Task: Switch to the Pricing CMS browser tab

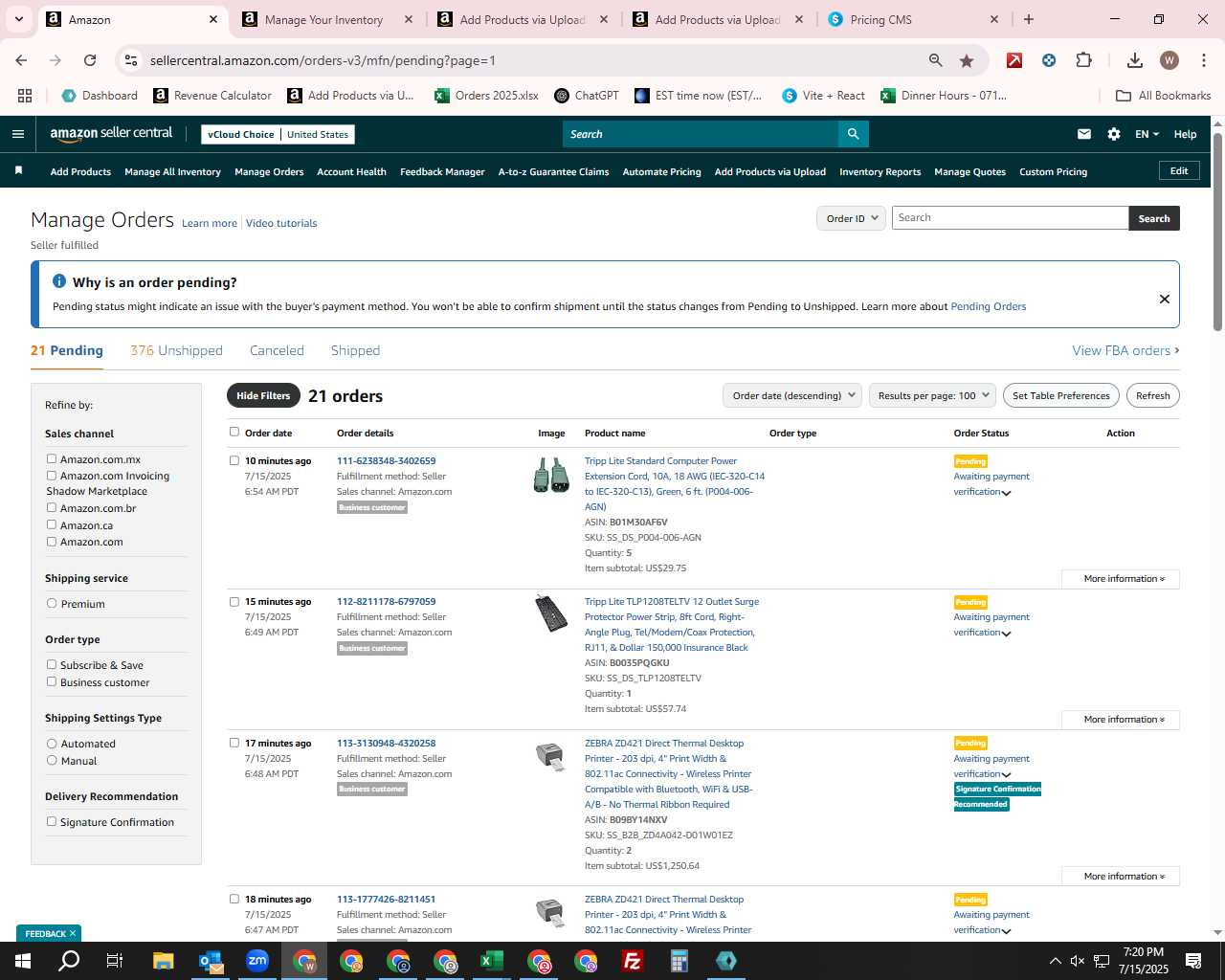Action: click(909, 19)
